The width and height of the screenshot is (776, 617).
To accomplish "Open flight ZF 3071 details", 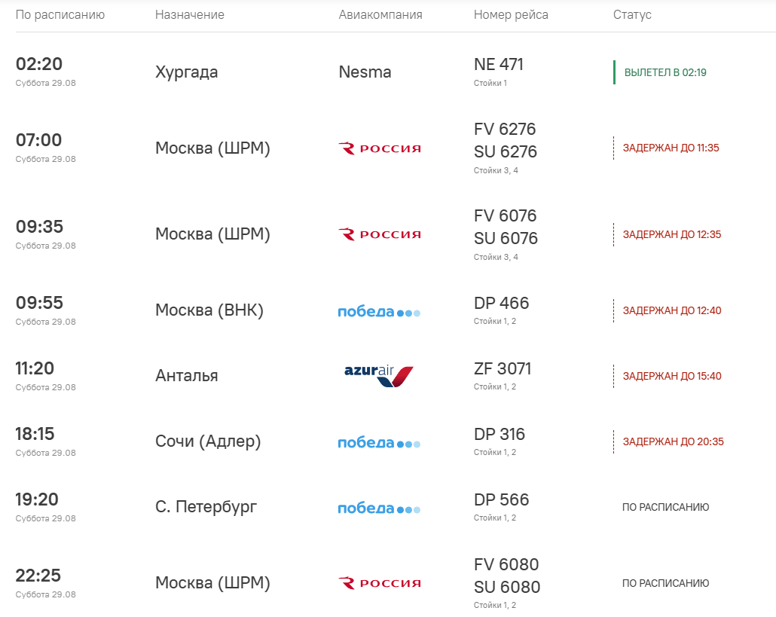I will [x=503, y=368].
